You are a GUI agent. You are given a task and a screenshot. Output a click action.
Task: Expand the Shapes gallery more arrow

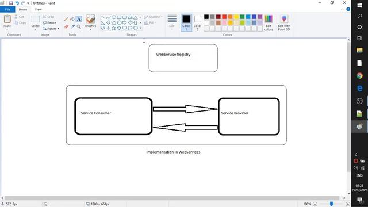click(x=140, y=28)
